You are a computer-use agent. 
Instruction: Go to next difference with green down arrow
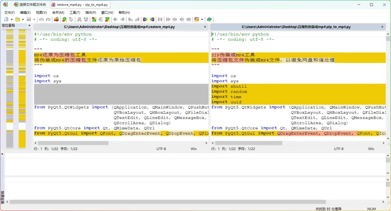click(64, 19)
